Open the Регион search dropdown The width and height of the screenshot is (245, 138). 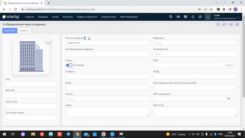click(x=107, y=99)
